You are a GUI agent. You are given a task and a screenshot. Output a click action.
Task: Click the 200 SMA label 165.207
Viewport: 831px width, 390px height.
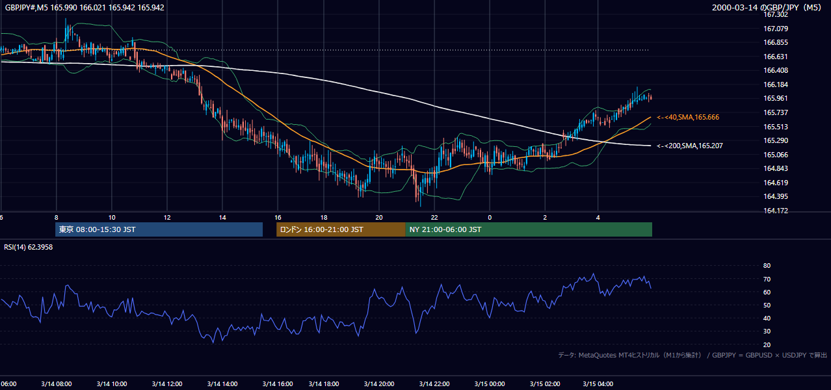tap(689, 146)
